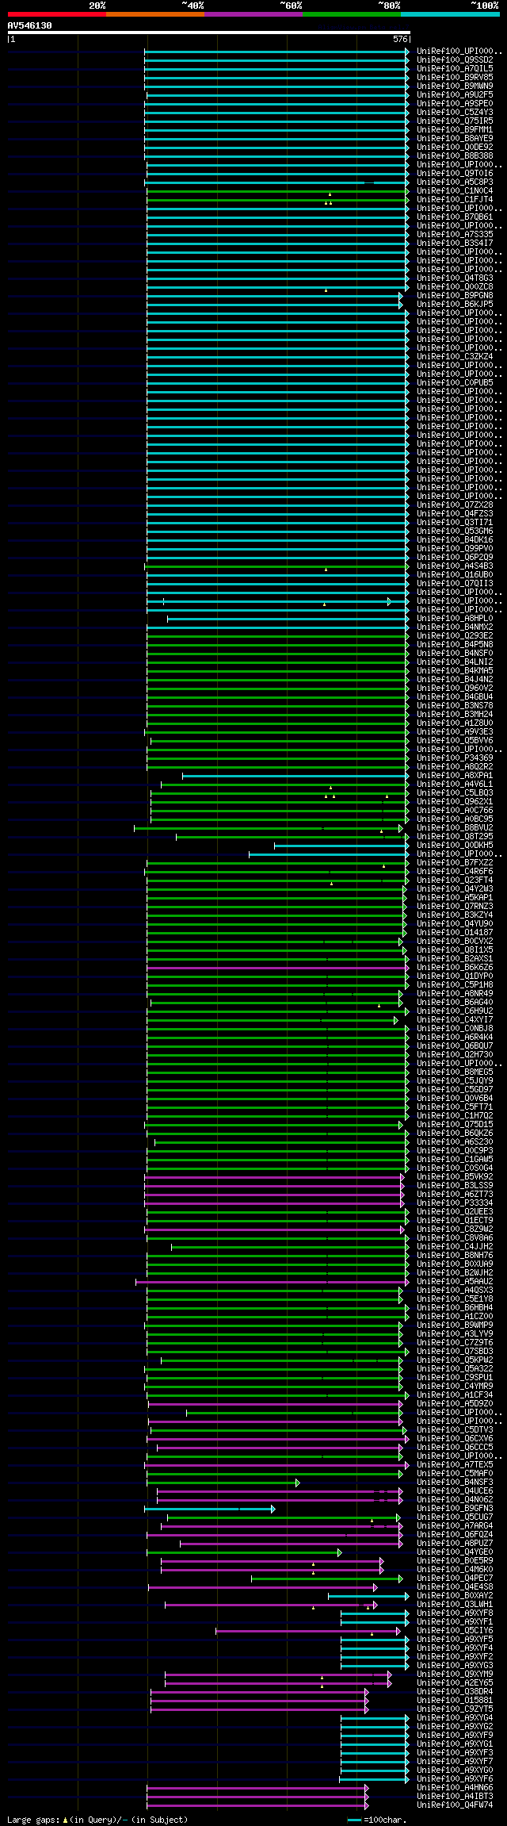Select the UniRef100_B7QB61 label
The width and height of the screenshot is (507, 1826).
point(455,217)
